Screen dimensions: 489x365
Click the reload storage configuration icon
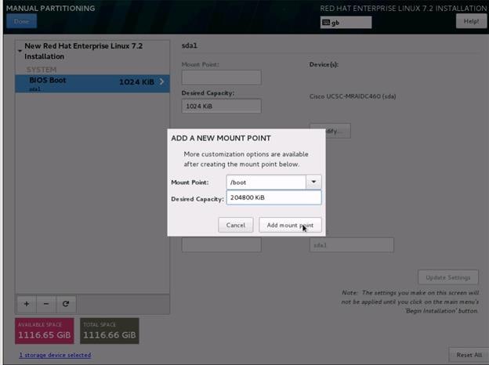click(x=66, y=304)
